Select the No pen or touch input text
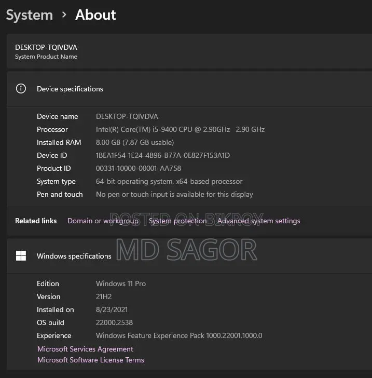The height and width of the screenshot is (378, 372). pos(174,194)
